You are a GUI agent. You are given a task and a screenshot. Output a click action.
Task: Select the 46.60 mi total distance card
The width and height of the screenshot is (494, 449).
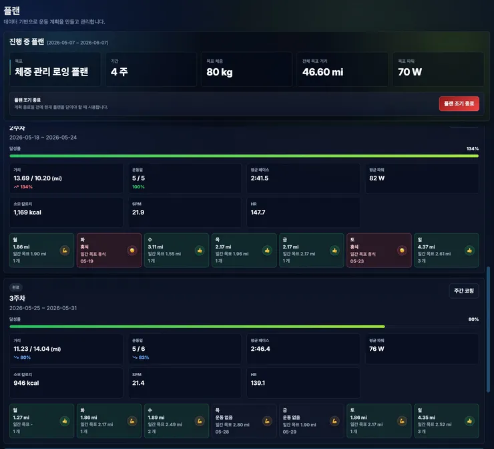(x=342, y=69)
